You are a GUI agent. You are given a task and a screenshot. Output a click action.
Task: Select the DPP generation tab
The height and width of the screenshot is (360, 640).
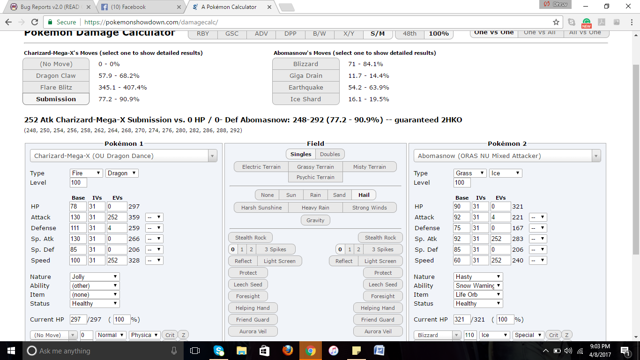(x=290, y=33)
